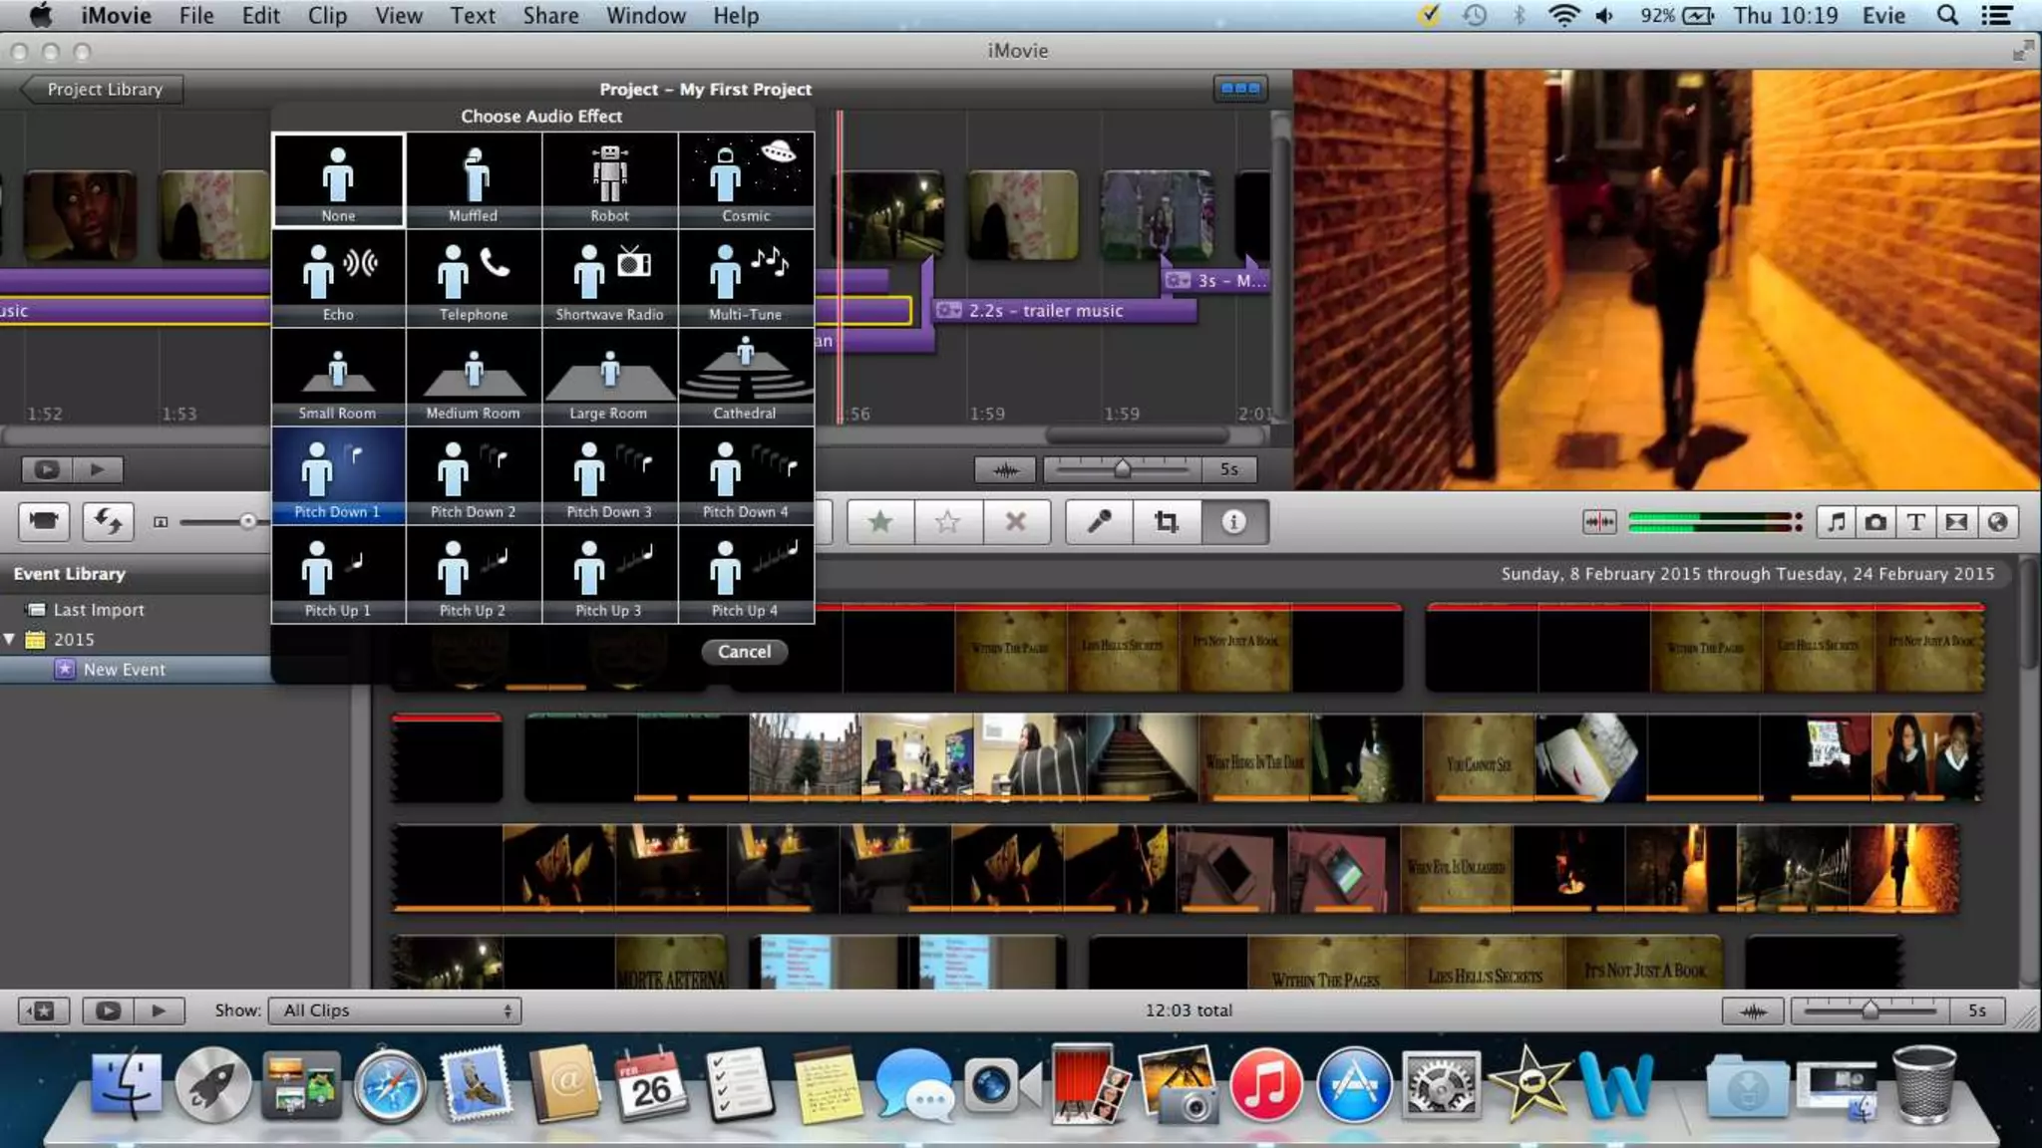Choose the Pitch Up 1 effect

[338, 575]
